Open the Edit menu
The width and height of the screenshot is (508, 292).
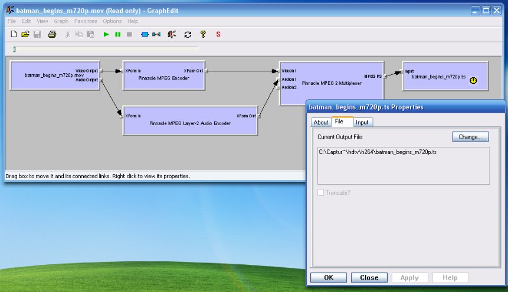pyautogui.click(x=26, y=21)
